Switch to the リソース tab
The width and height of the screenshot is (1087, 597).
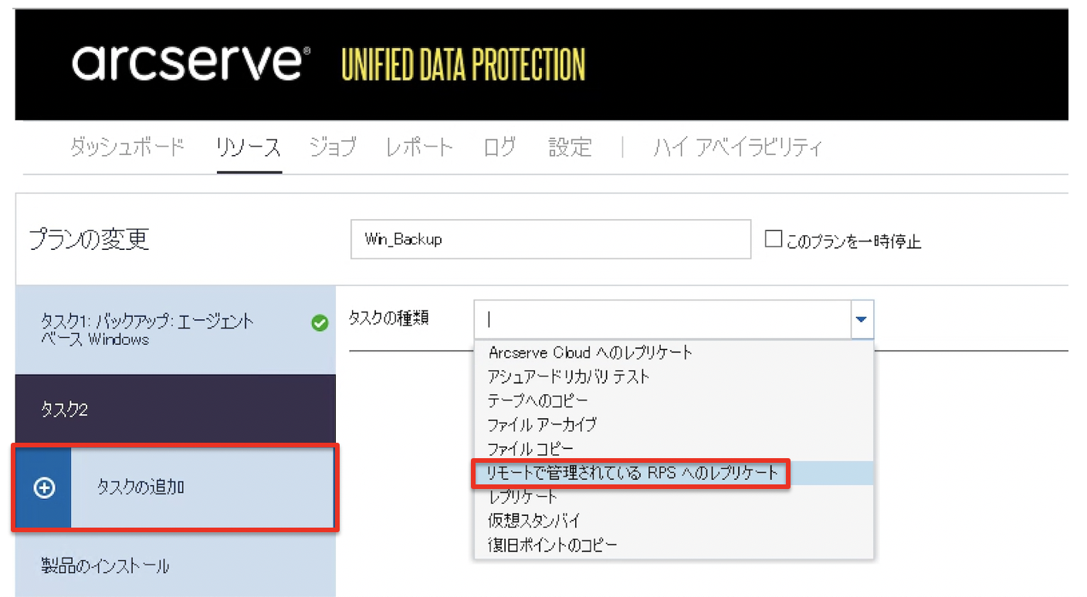pyautogui.click(x=249, y=147)
